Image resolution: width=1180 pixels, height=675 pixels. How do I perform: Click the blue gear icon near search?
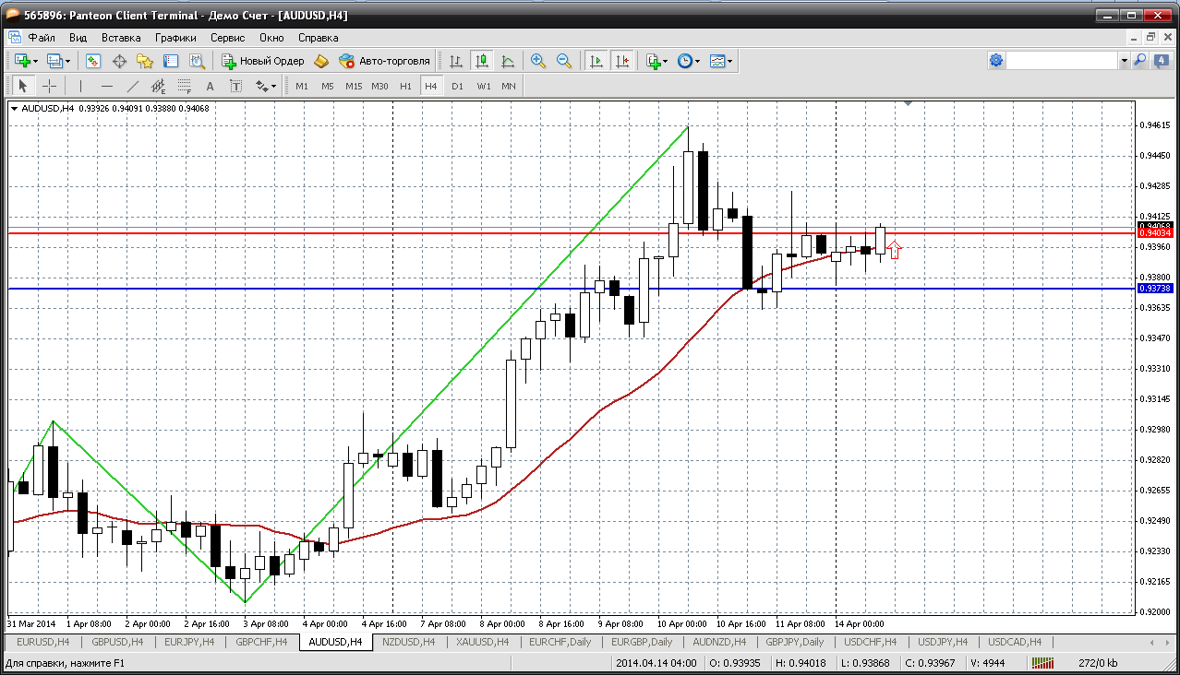pyautogui.click(x=996, y=60)
